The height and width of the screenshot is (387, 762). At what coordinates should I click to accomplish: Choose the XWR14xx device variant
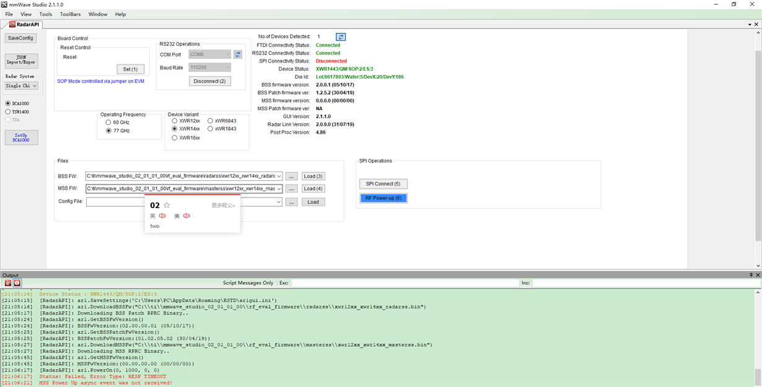(x=175, y=129)
